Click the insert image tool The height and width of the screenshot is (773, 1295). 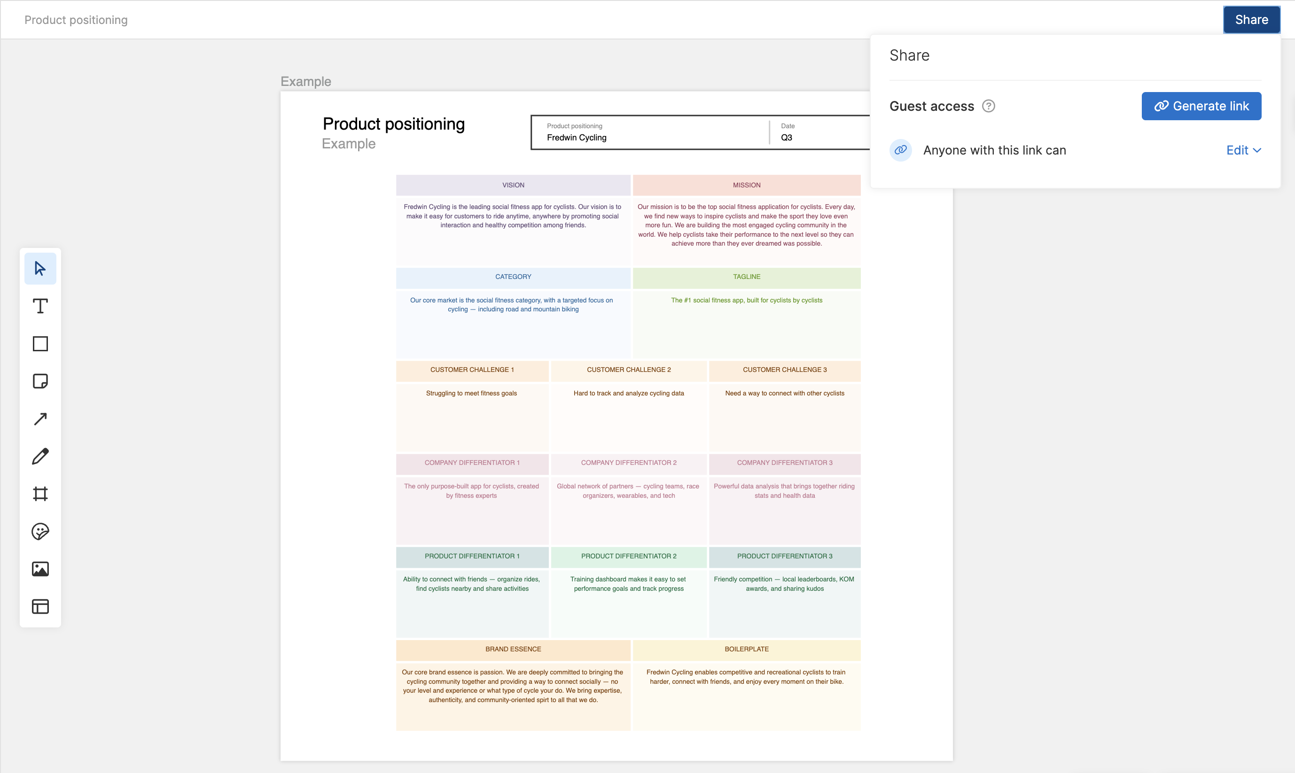(40, 569)
